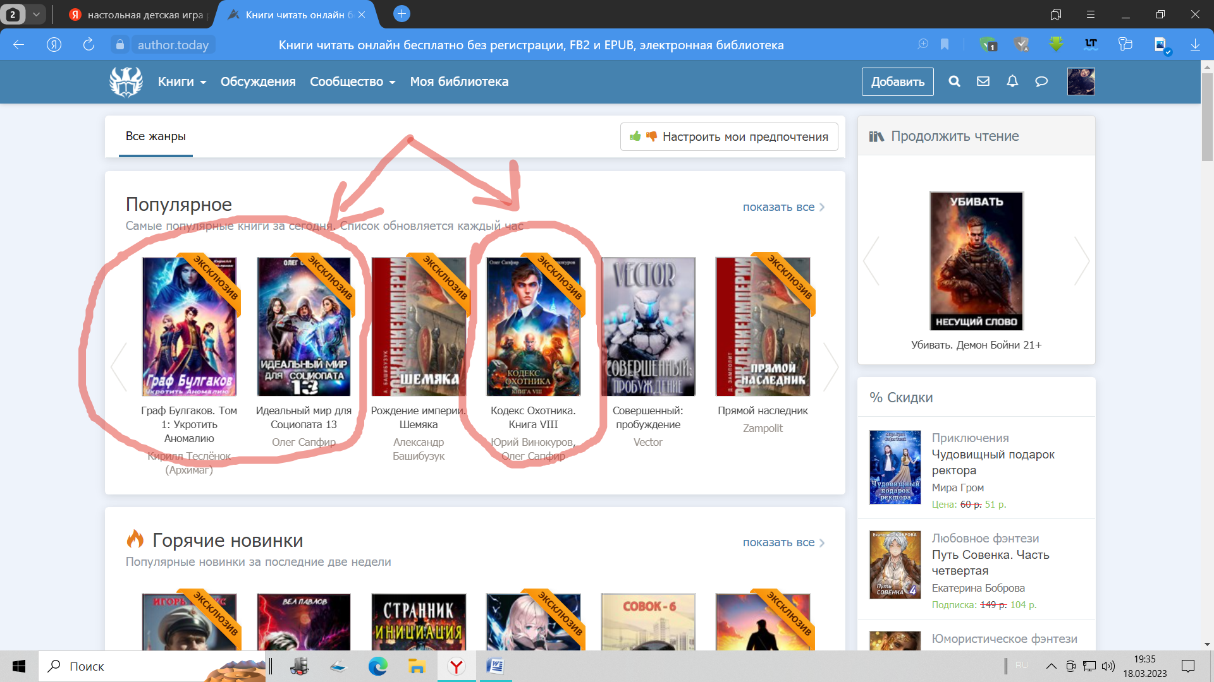Expand the Сообщество dropdown menu
1214x682 pixels.
click(x=352, y=82)
